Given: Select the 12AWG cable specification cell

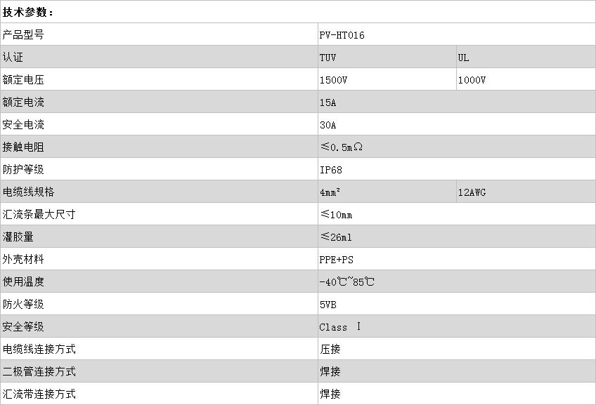Looking at the screenshot, I should click(472, 192).
